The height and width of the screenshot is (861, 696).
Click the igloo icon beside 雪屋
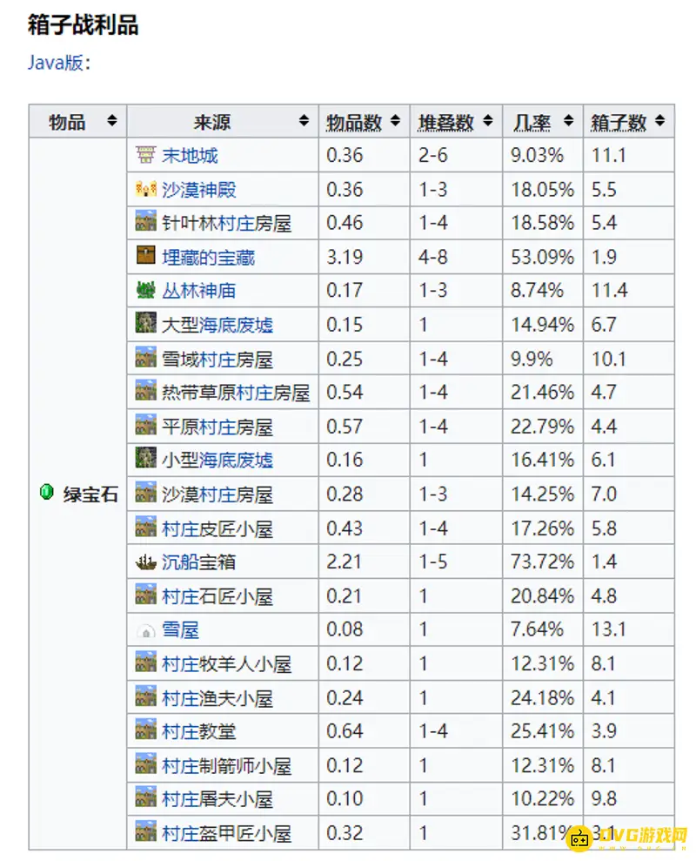(146, 631)
